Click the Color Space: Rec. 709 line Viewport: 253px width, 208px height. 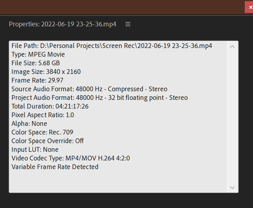42,132
